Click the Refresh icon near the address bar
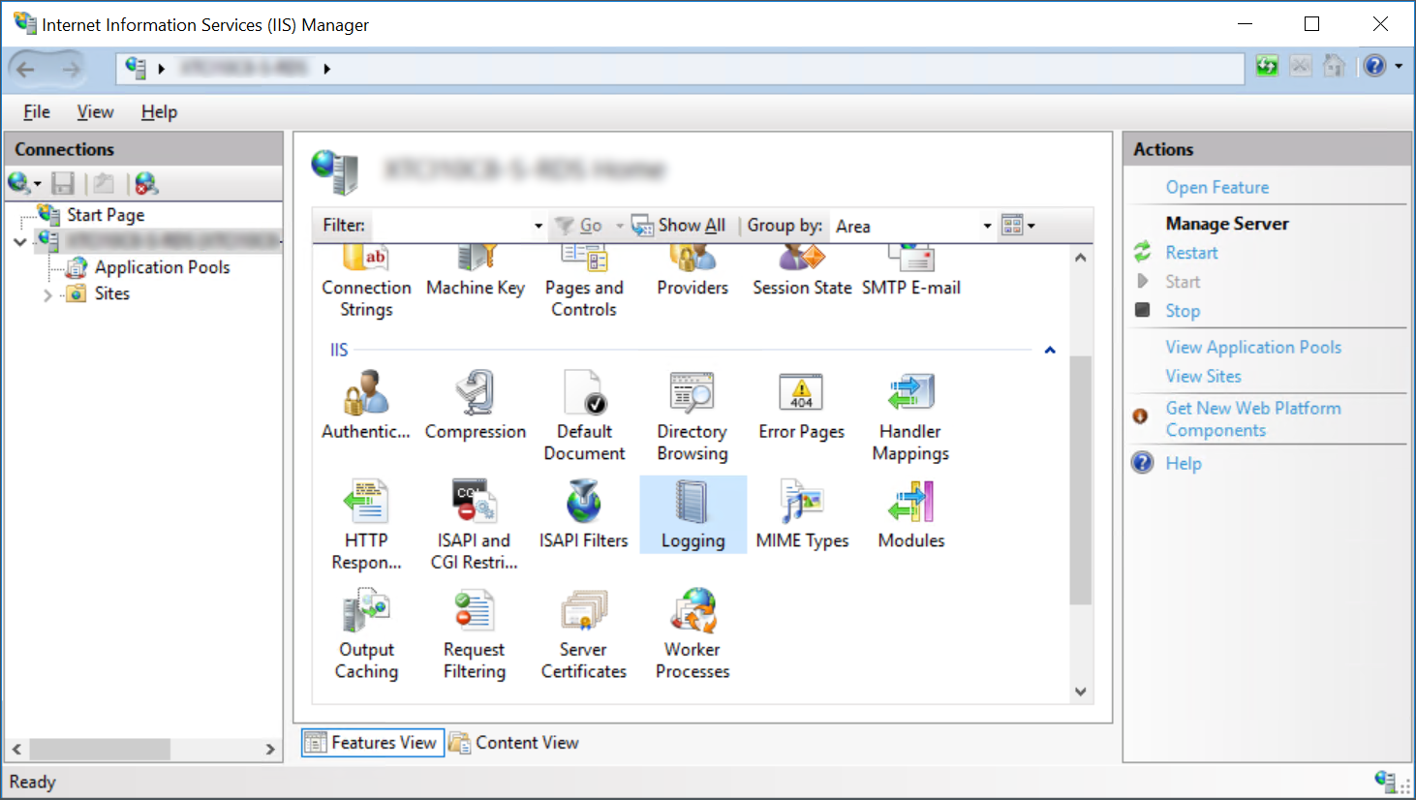1416x800 pixels. tap(1267, 66)
